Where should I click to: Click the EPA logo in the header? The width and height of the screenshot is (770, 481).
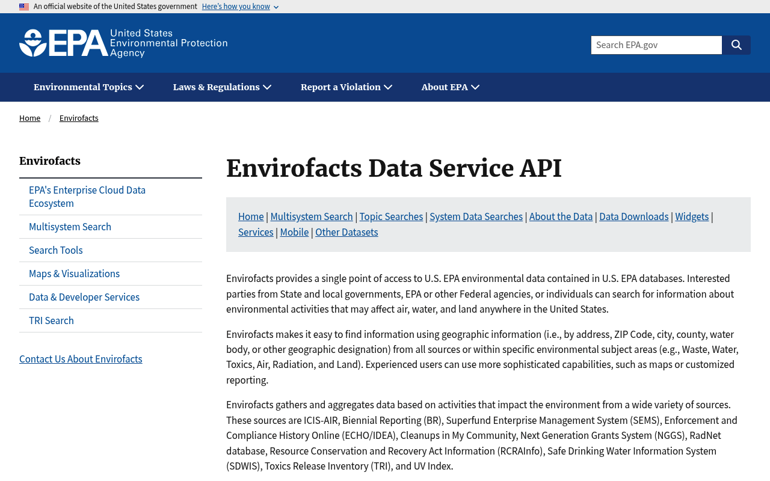(x=123, y=43)
